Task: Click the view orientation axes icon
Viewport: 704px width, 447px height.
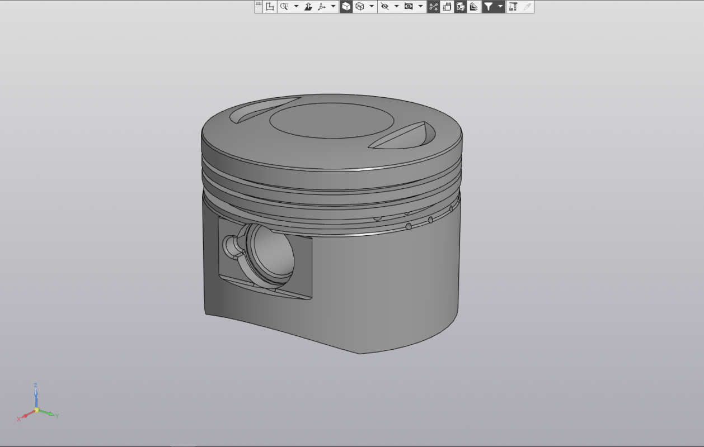Action: [322, 7]
